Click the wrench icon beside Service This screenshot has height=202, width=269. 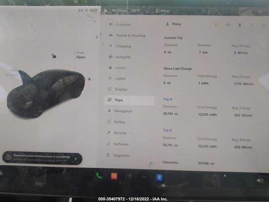point(109,133)
